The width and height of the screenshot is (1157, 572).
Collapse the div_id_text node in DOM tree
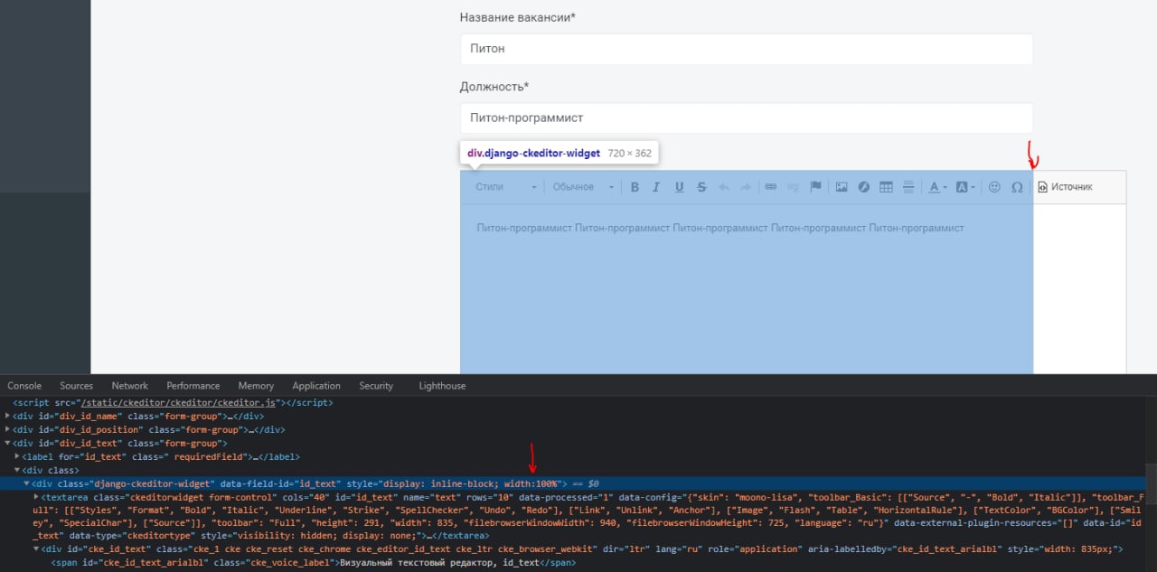coord(8,444)
